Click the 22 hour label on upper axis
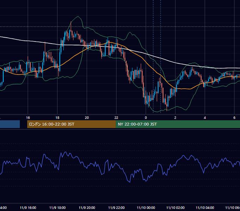 click(116, 118)
